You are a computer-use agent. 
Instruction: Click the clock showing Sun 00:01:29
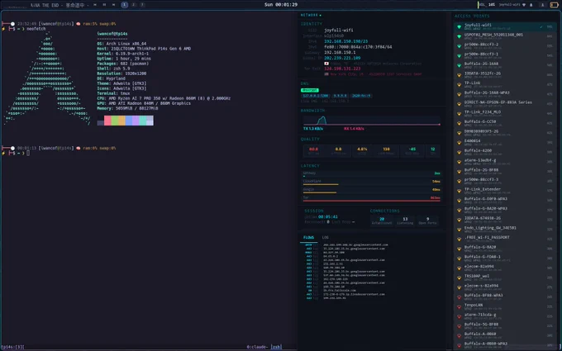281,5
